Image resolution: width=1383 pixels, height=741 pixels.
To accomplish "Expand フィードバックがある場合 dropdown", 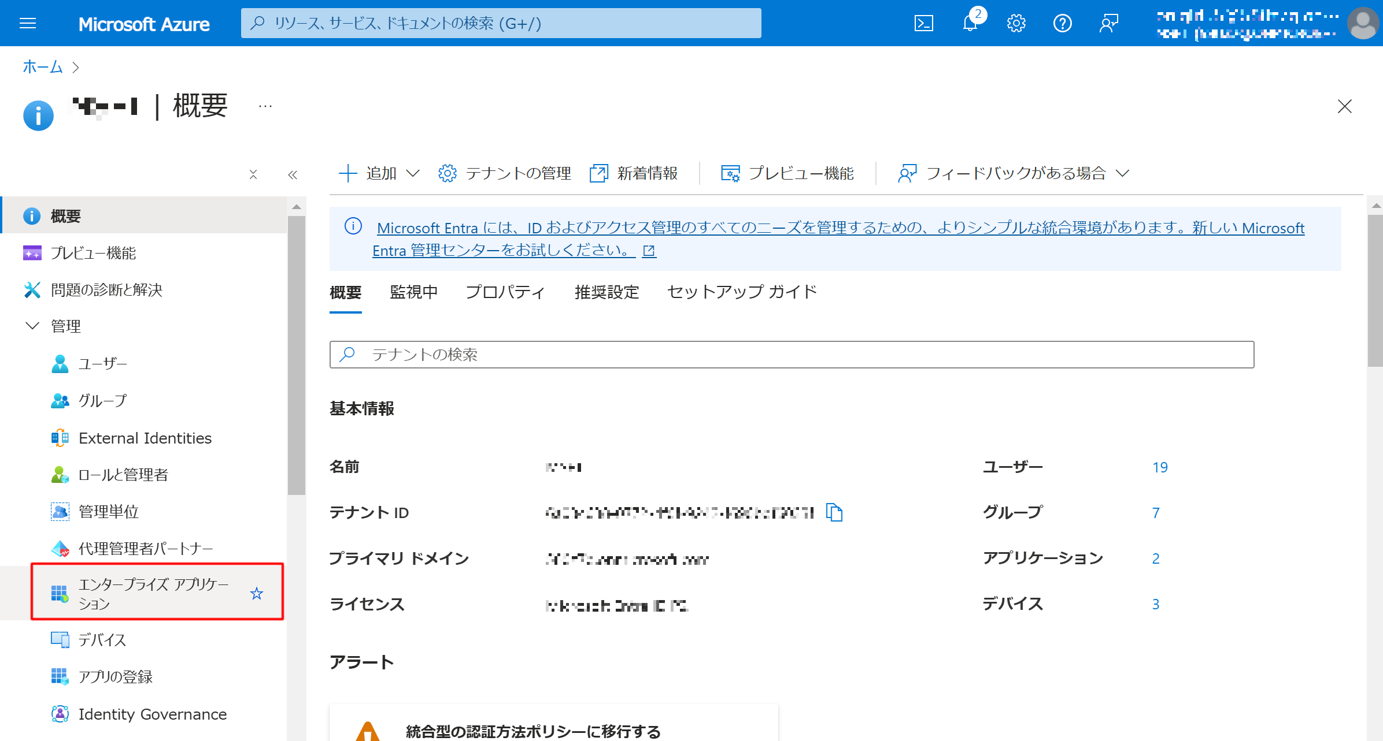I will pos(1013,173).
